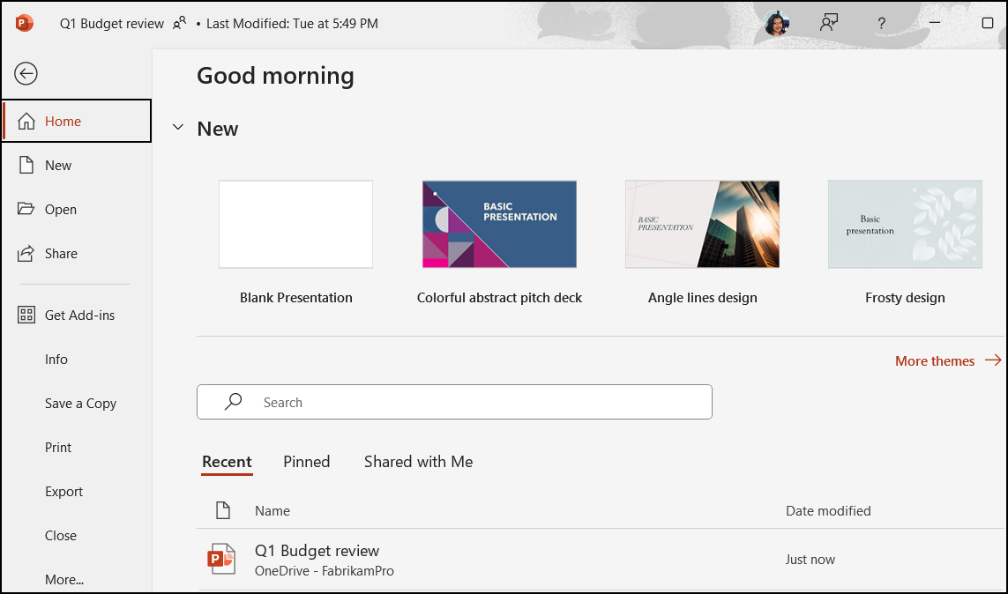Viewport: 1008px width, 594px height.
Task: Switch to the Pinned tab
Action: coord(306,461)
